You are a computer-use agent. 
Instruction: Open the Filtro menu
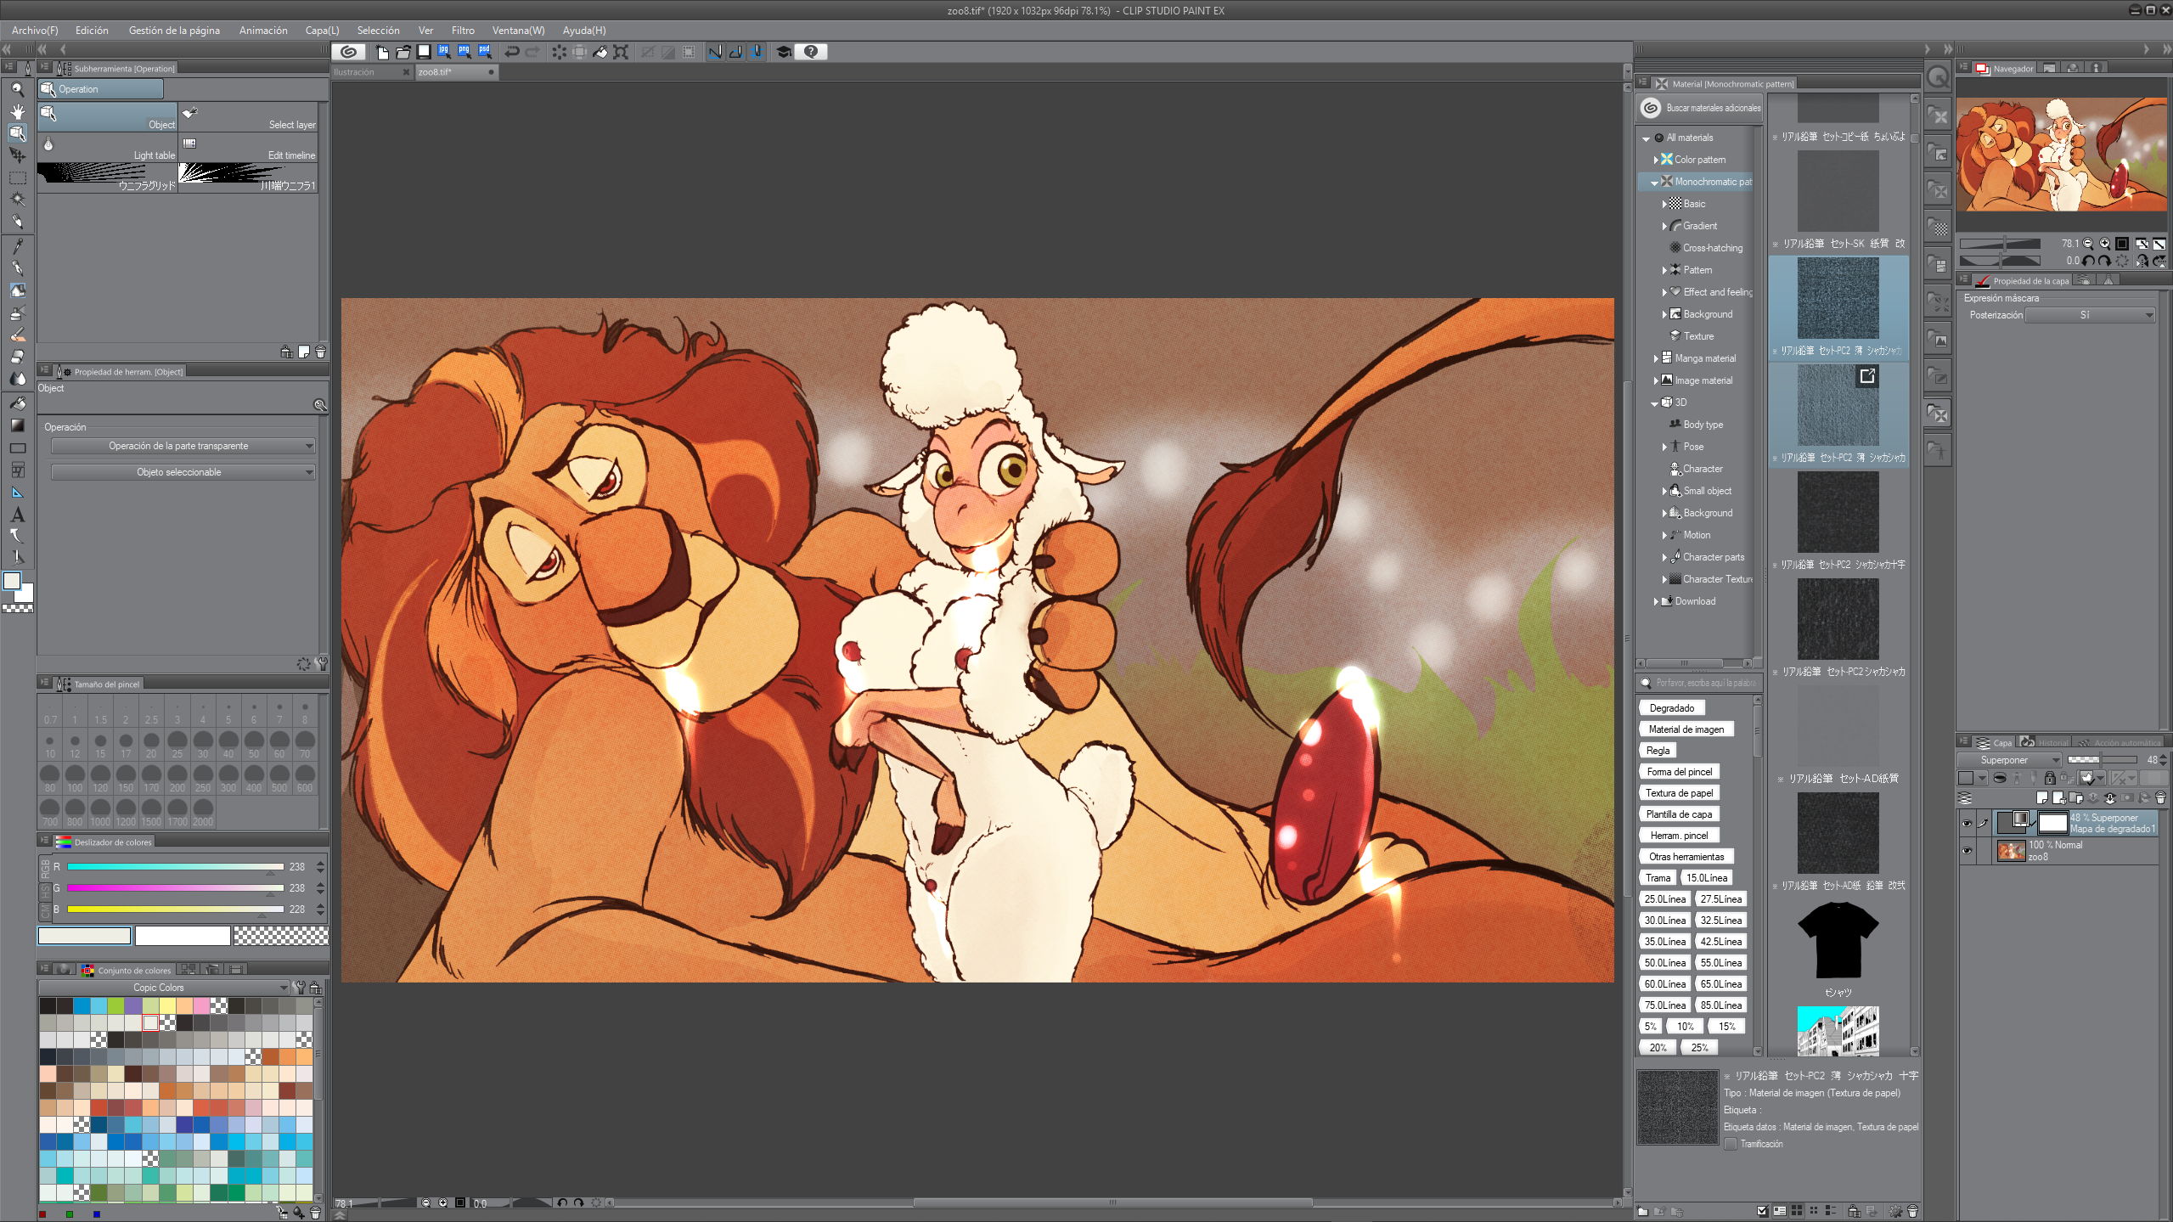tap(462, 30)
